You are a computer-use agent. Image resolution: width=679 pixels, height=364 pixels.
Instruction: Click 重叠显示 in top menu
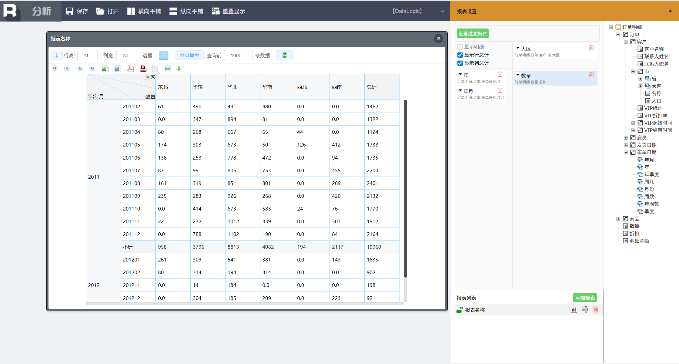(228, 11)
